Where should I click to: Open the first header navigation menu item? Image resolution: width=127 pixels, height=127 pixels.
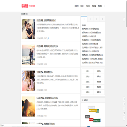pyautogui.click(x=77, y=6)
